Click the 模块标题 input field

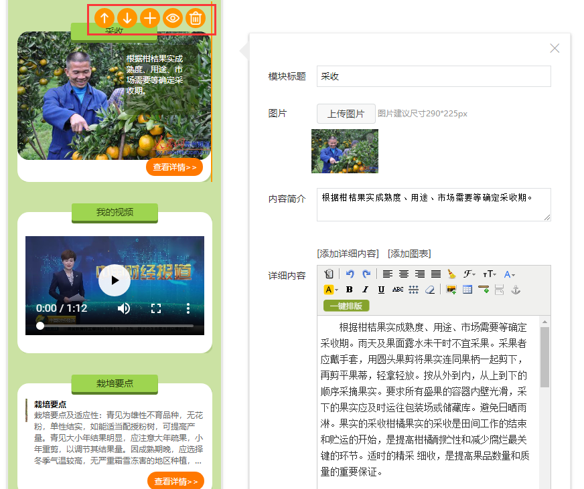coord(433,76)
